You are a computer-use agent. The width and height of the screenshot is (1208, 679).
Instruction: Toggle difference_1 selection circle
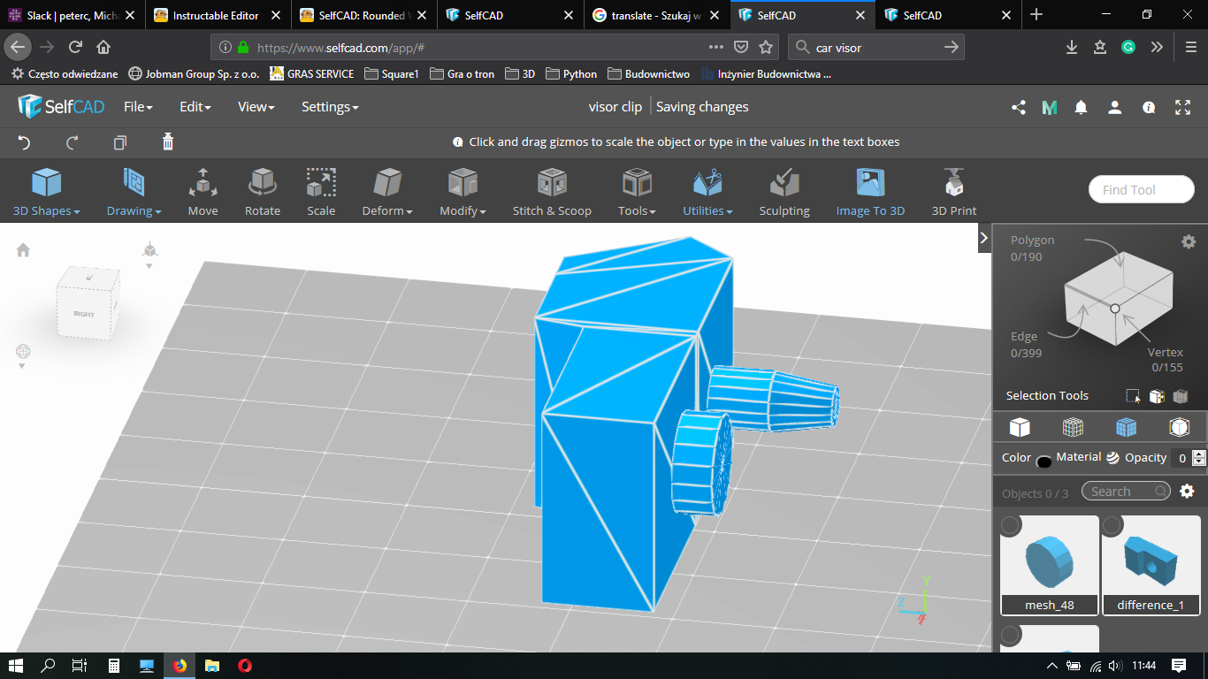click(1112, 526)
